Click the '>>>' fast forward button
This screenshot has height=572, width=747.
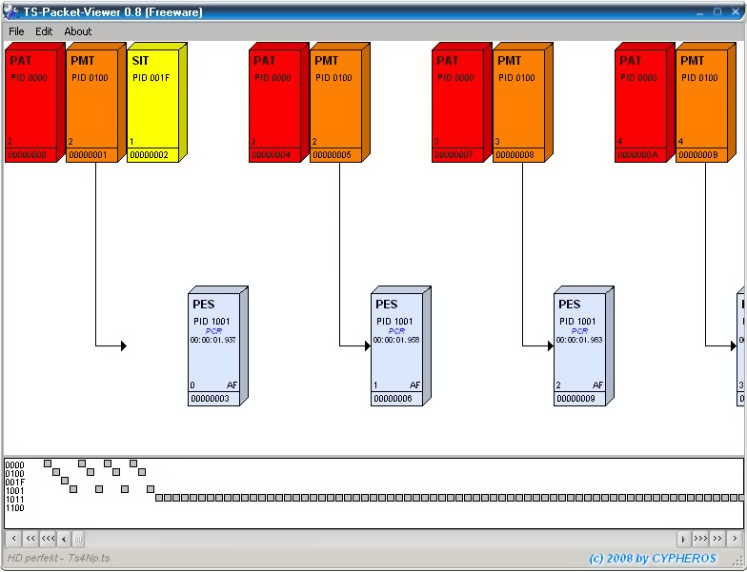(700, 539)
